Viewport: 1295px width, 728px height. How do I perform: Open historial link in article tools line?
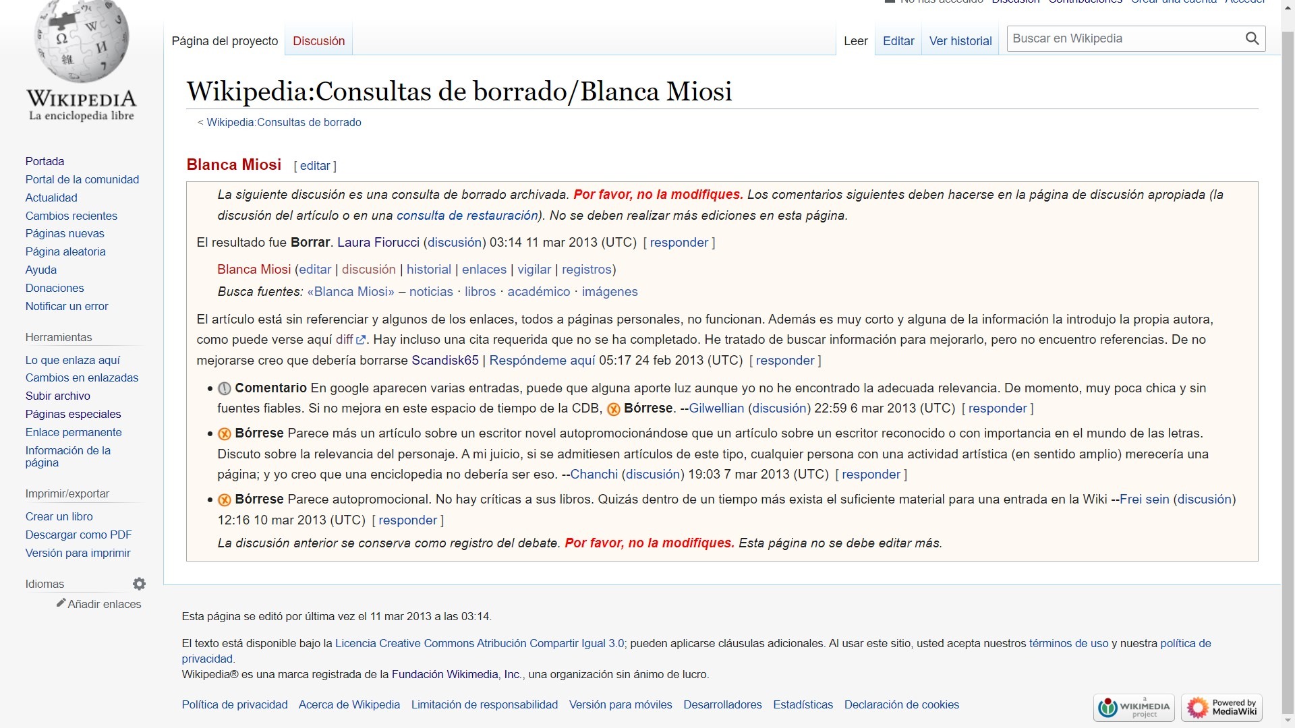[x=429, y=270]
